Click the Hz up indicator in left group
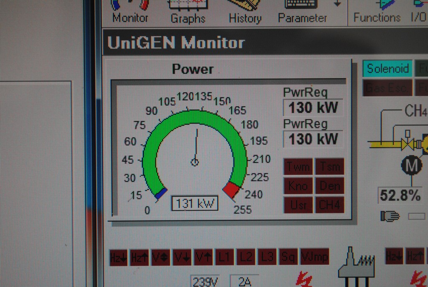Screen dimensions: 428x287 (x=140, y=257)
